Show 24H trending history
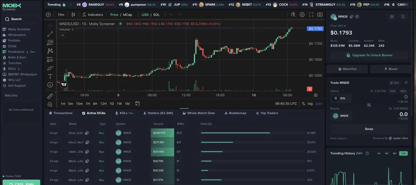 pos(403,153)
